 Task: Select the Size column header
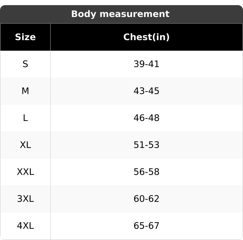coord(25,37)
